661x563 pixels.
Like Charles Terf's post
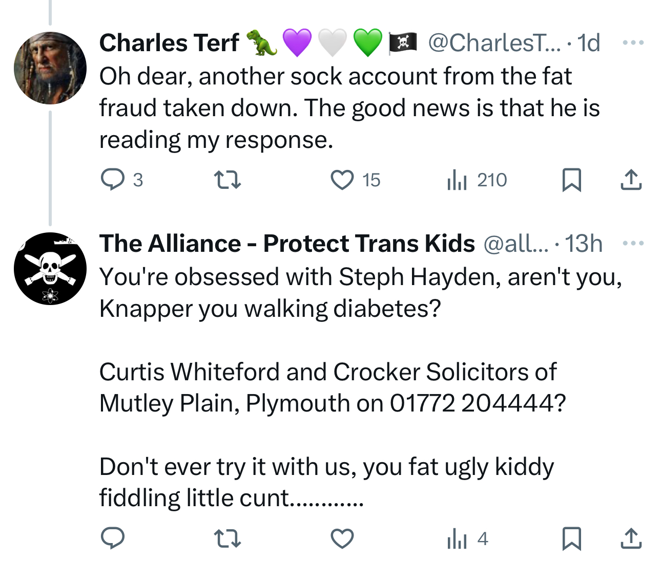(342, 180)
